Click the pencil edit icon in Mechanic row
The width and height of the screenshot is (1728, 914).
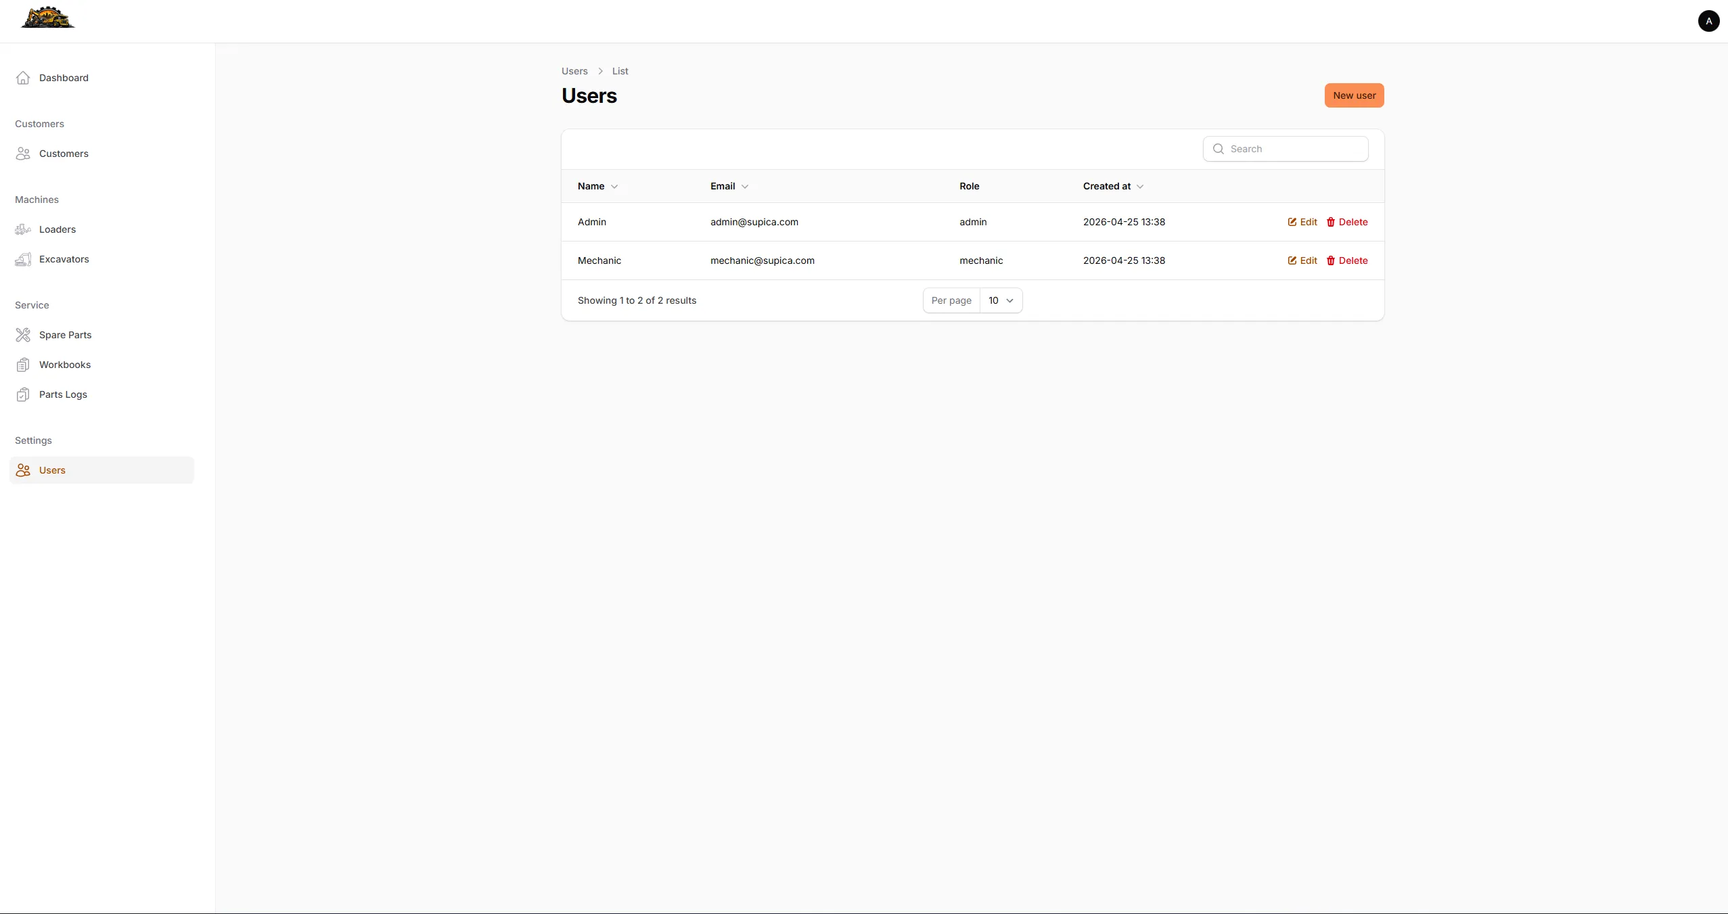1292,260
